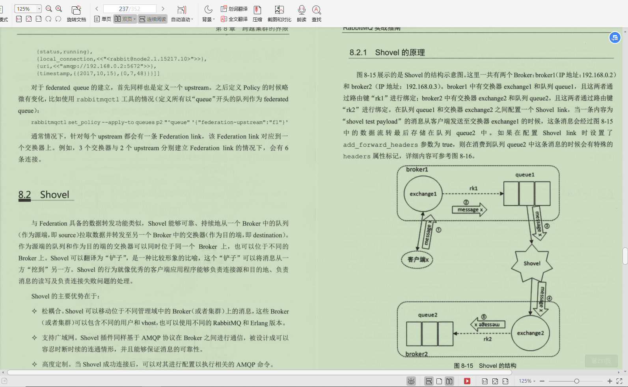Click the 图 8-15 Shovel 的结构 caption
Image resolution: width=628 pixels, height=387 pixels.
pyautogui.click(x=485, y=366)
